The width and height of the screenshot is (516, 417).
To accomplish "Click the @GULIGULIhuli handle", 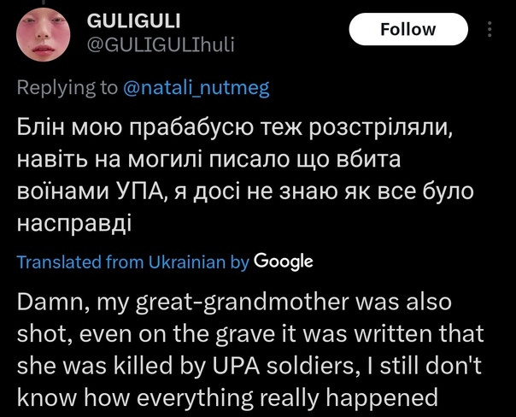I will tap(161, 44).
